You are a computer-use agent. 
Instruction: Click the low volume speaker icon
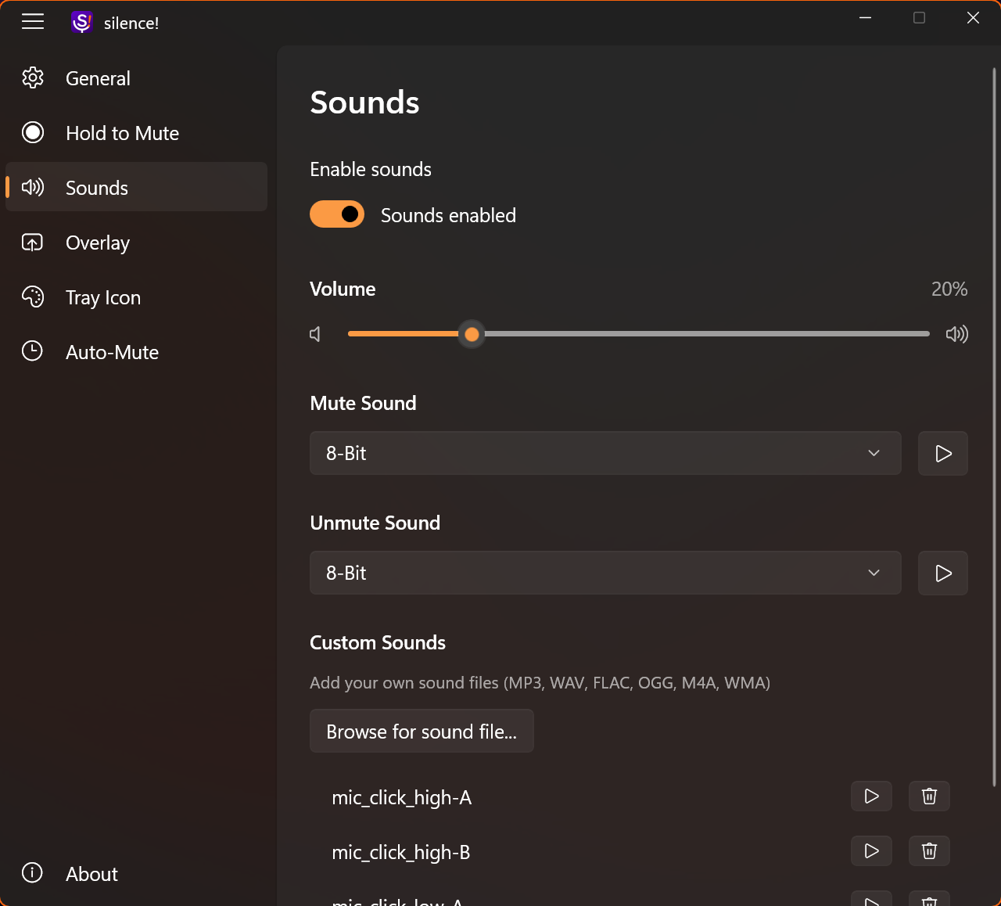point(315,335)
